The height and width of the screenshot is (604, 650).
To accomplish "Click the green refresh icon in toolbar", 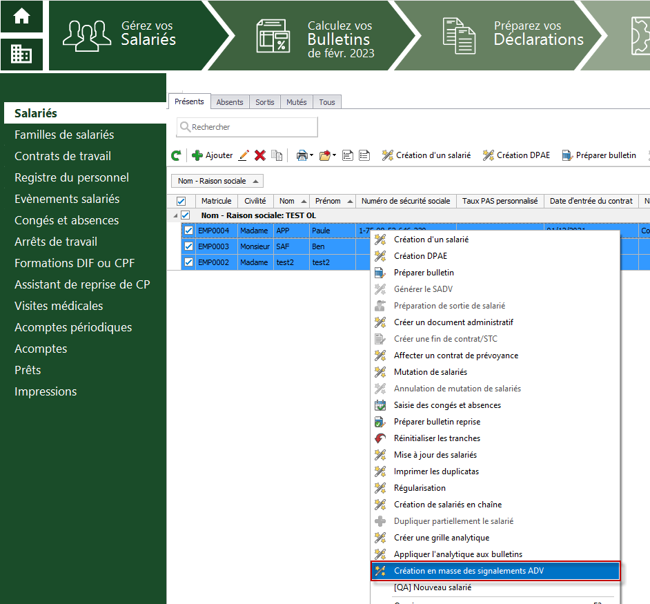I will pos(176,155).
